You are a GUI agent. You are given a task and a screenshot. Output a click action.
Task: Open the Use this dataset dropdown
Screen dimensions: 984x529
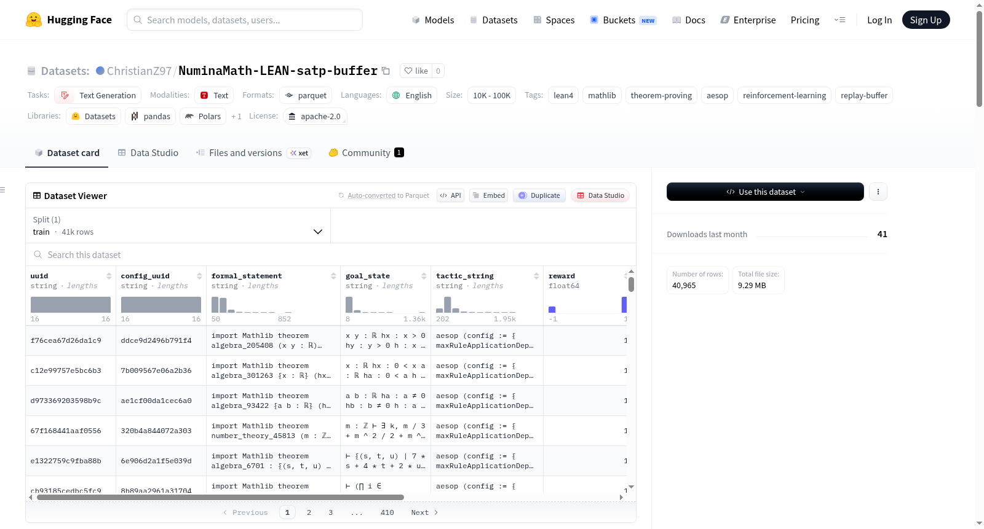coord(765,192)
